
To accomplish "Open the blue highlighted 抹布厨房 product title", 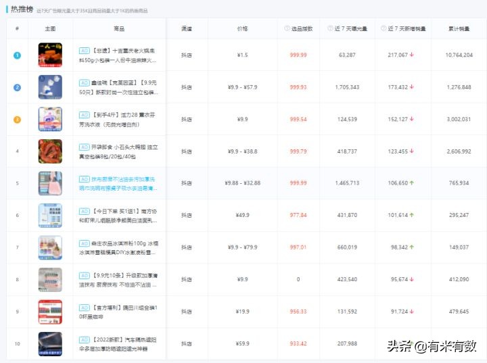I will (x=118, y=184).
